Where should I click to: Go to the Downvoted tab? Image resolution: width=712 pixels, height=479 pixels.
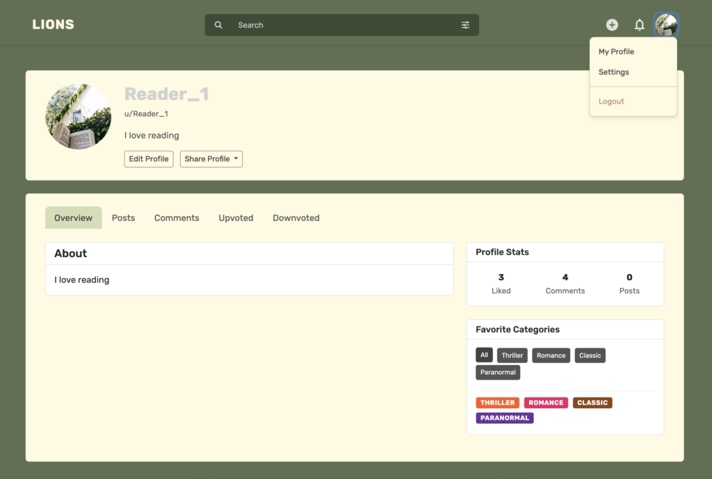coord(296,218)
